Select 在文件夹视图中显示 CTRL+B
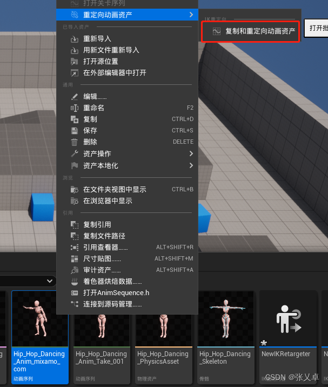Image resolution: width=328 pixels, height=387 pixels. click(x=127, y=189)
